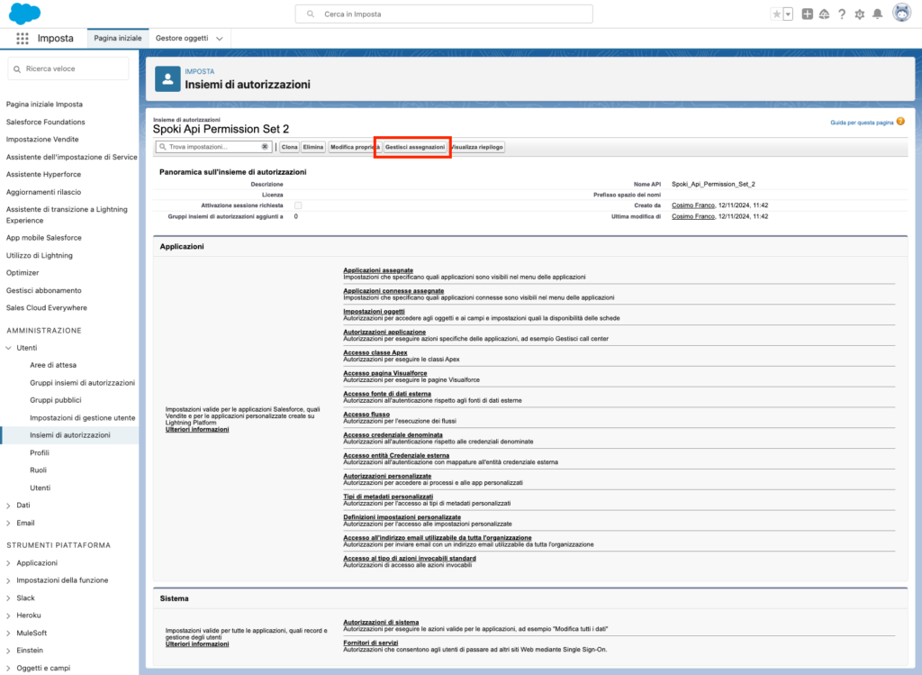The width and height of the screenshot is (922, 675).
Task: Expand the Gestore oggetti tab dropdown
Action: [x=220, y=39]
